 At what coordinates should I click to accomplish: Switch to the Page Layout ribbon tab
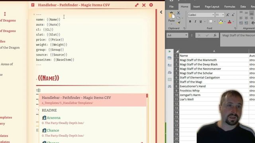tap(212, 7)
